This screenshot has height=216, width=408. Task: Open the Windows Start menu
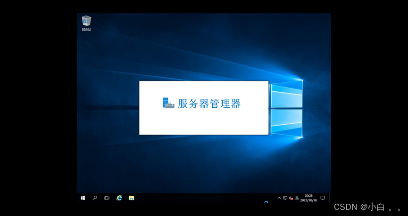click(x=83, y=198)
